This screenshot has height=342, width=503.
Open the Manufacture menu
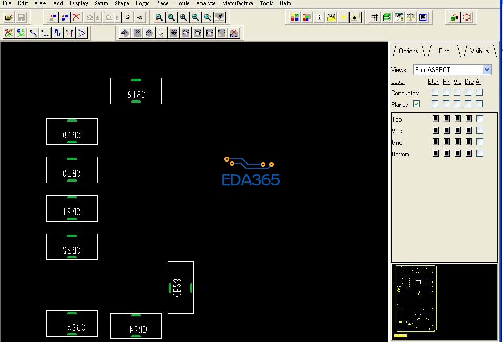coord(238,3)
